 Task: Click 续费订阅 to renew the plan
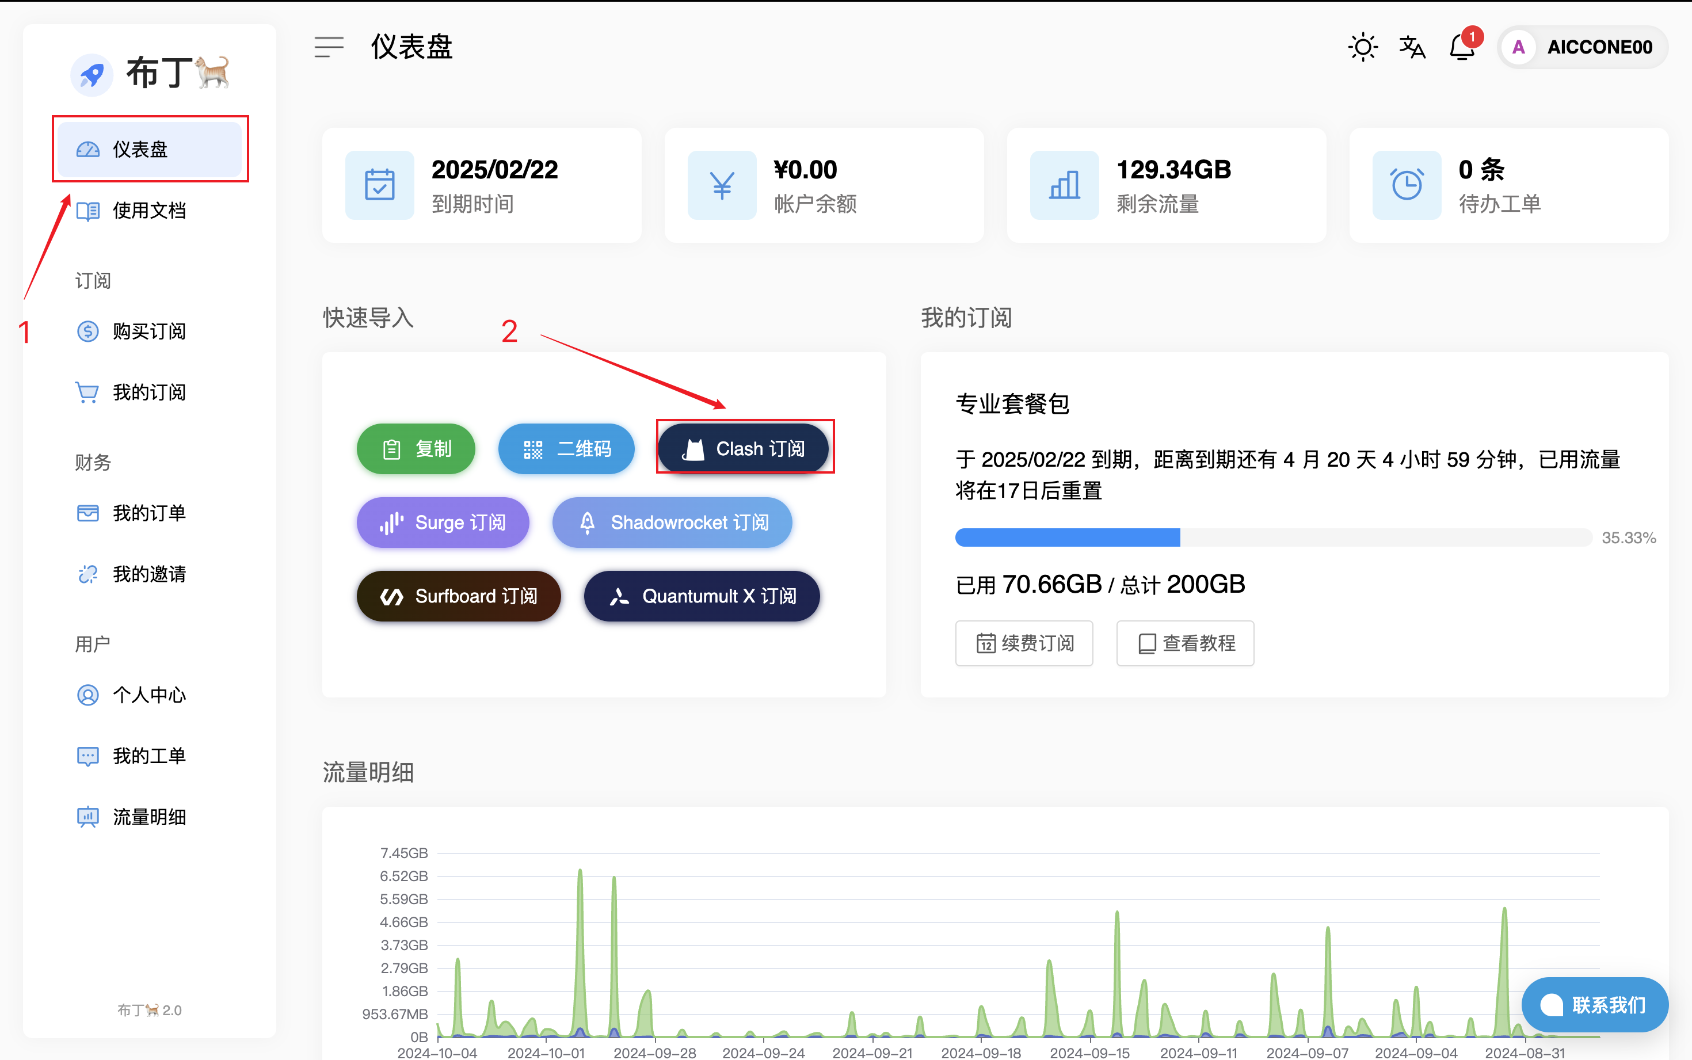(x=1024, y=643)
